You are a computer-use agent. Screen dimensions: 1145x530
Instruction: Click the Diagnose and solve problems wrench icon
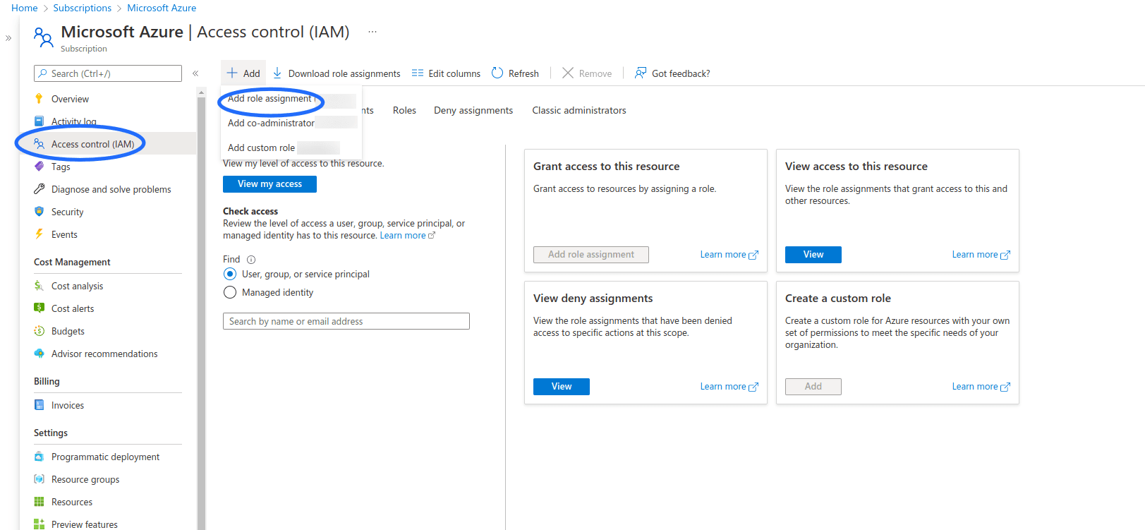tap(39, 189)
